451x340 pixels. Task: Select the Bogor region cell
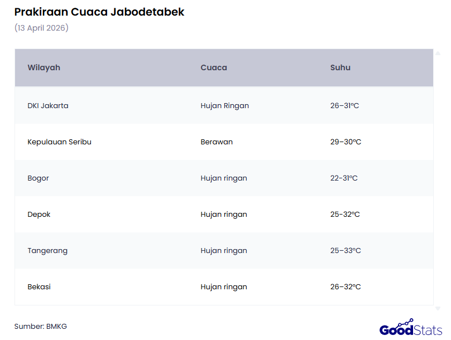click(x=39, y=178)
